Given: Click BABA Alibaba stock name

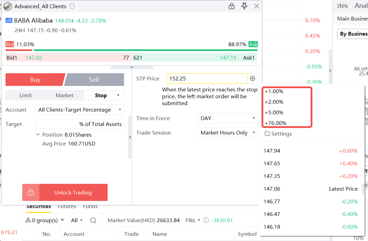Looking at the screenshot, I should (33, 21).
